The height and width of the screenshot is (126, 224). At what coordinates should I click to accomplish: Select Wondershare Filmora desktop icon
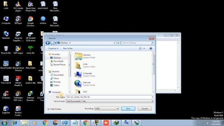(x=18, y=66)
